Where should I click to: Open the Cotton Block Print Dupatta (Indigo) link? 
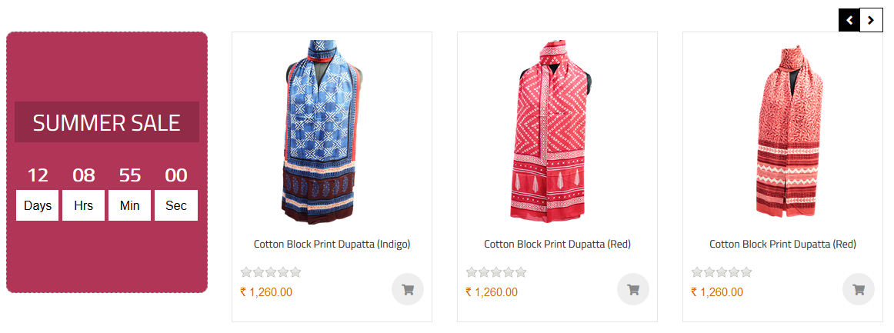click(332, 245)
